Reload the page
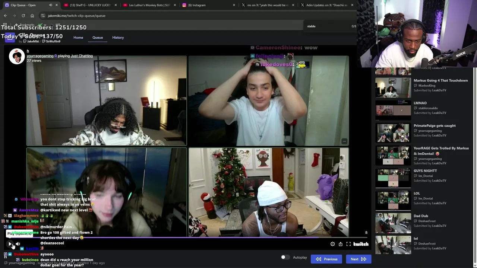This screenshot has width=477, height=268. pos(23,16)
